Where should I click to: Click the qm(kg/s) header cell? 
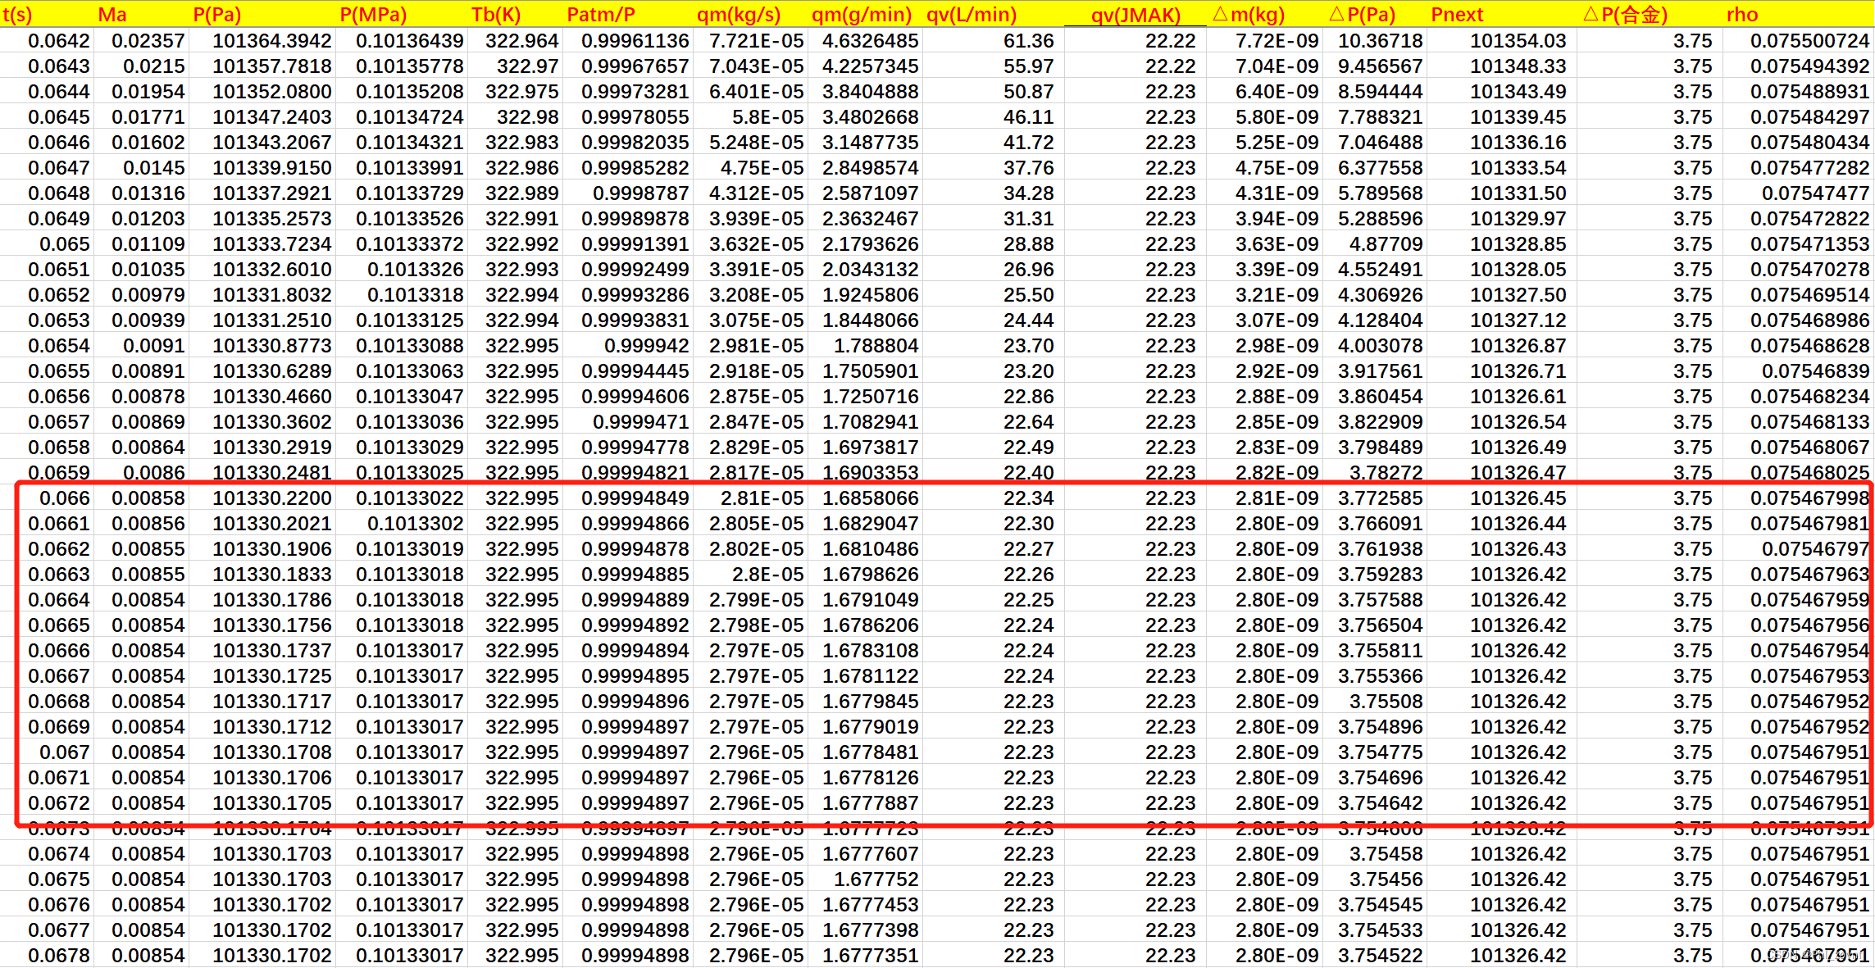point(739,14)
